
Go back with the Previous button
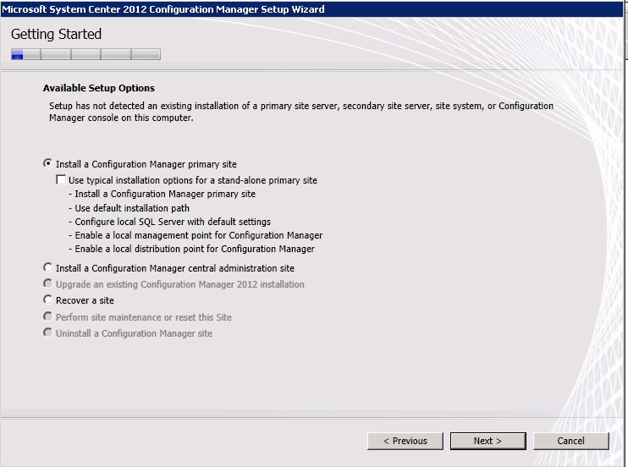[x=405, y=441]
